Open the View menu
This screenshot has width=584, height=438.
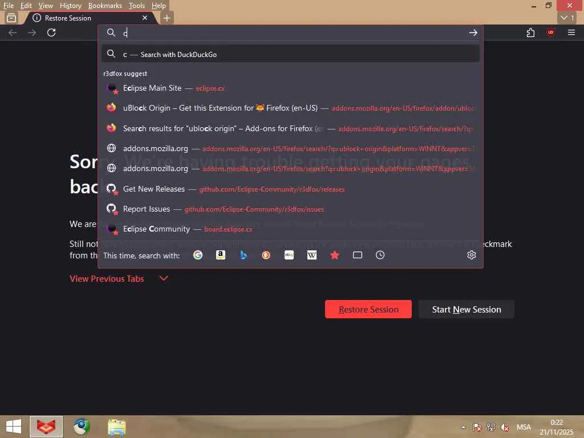click(x=46, y=6)
